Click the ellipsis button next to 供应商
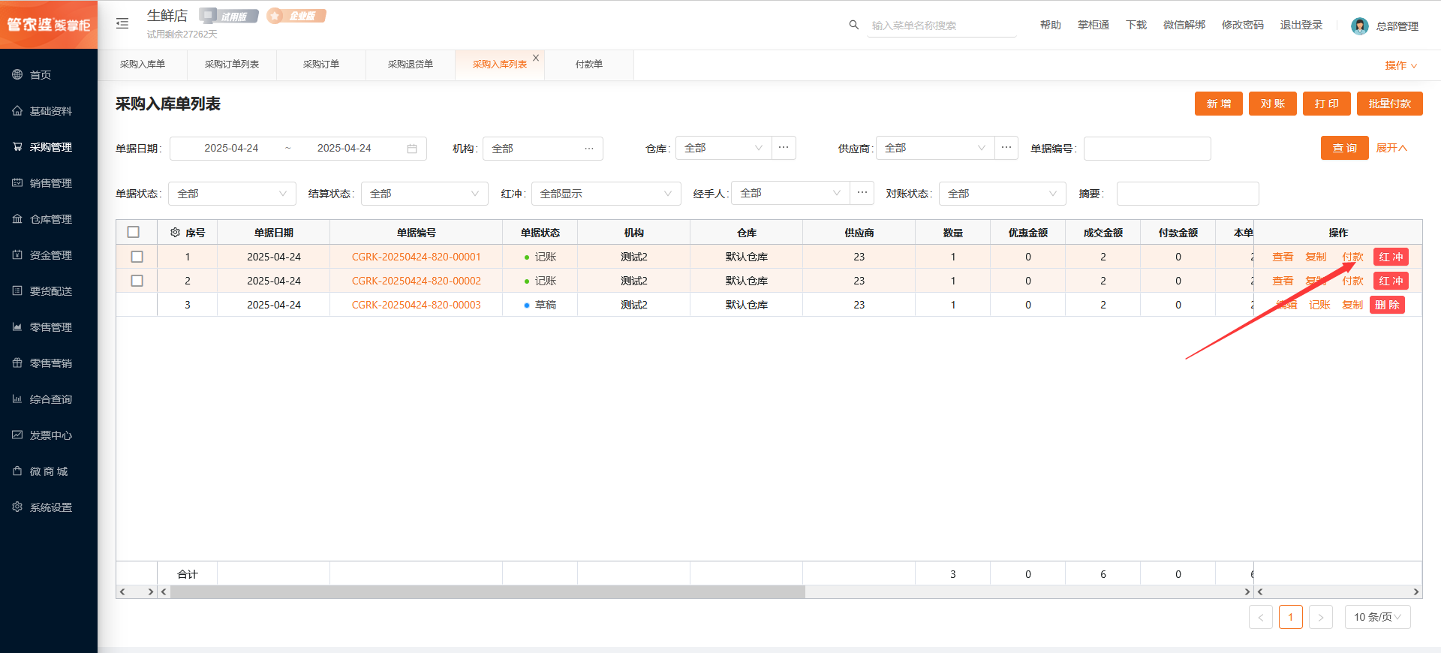This screenshot has height=653, width=1441. (x=1006, y=148)
